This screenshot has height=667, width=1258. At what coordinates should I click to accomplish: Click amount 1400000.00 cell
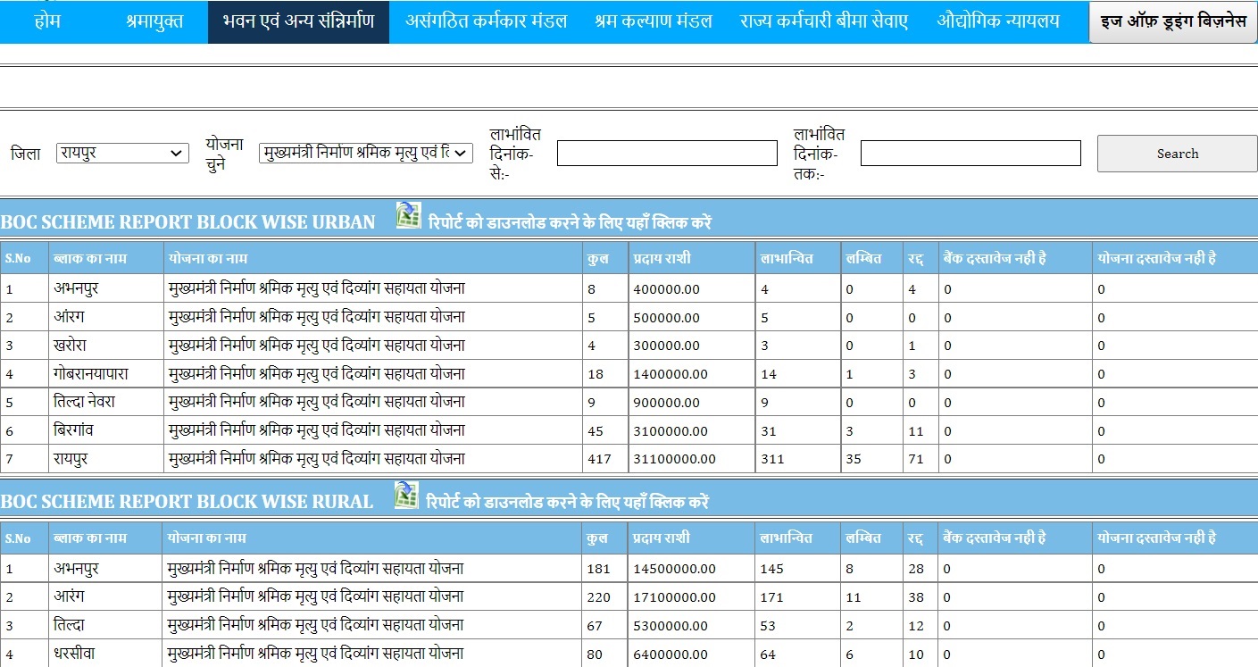coord(692,374)
